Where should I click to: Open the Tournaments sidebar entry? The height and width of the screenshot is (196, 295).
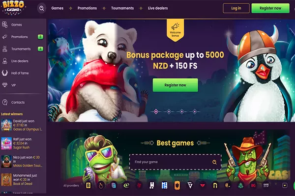coord(21,49)
